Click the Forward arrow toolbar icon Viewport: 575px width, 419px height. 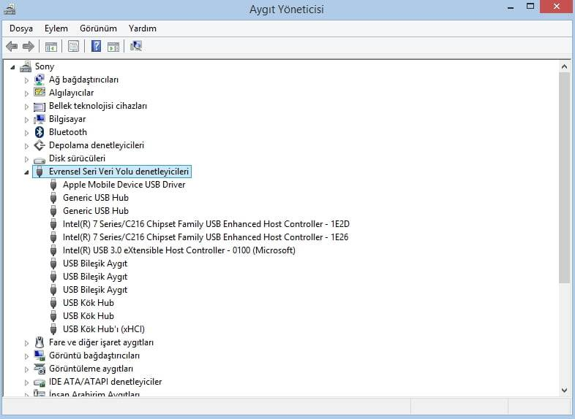pyautogui.click(x=29, y=47)
